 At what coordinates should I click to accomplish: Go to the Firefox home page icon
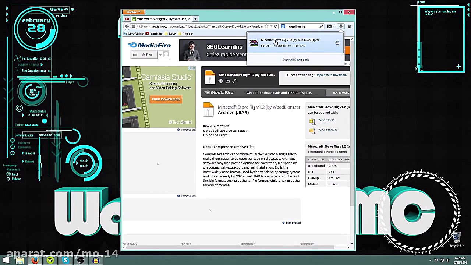pyautogui.click(x=350, y=26)
